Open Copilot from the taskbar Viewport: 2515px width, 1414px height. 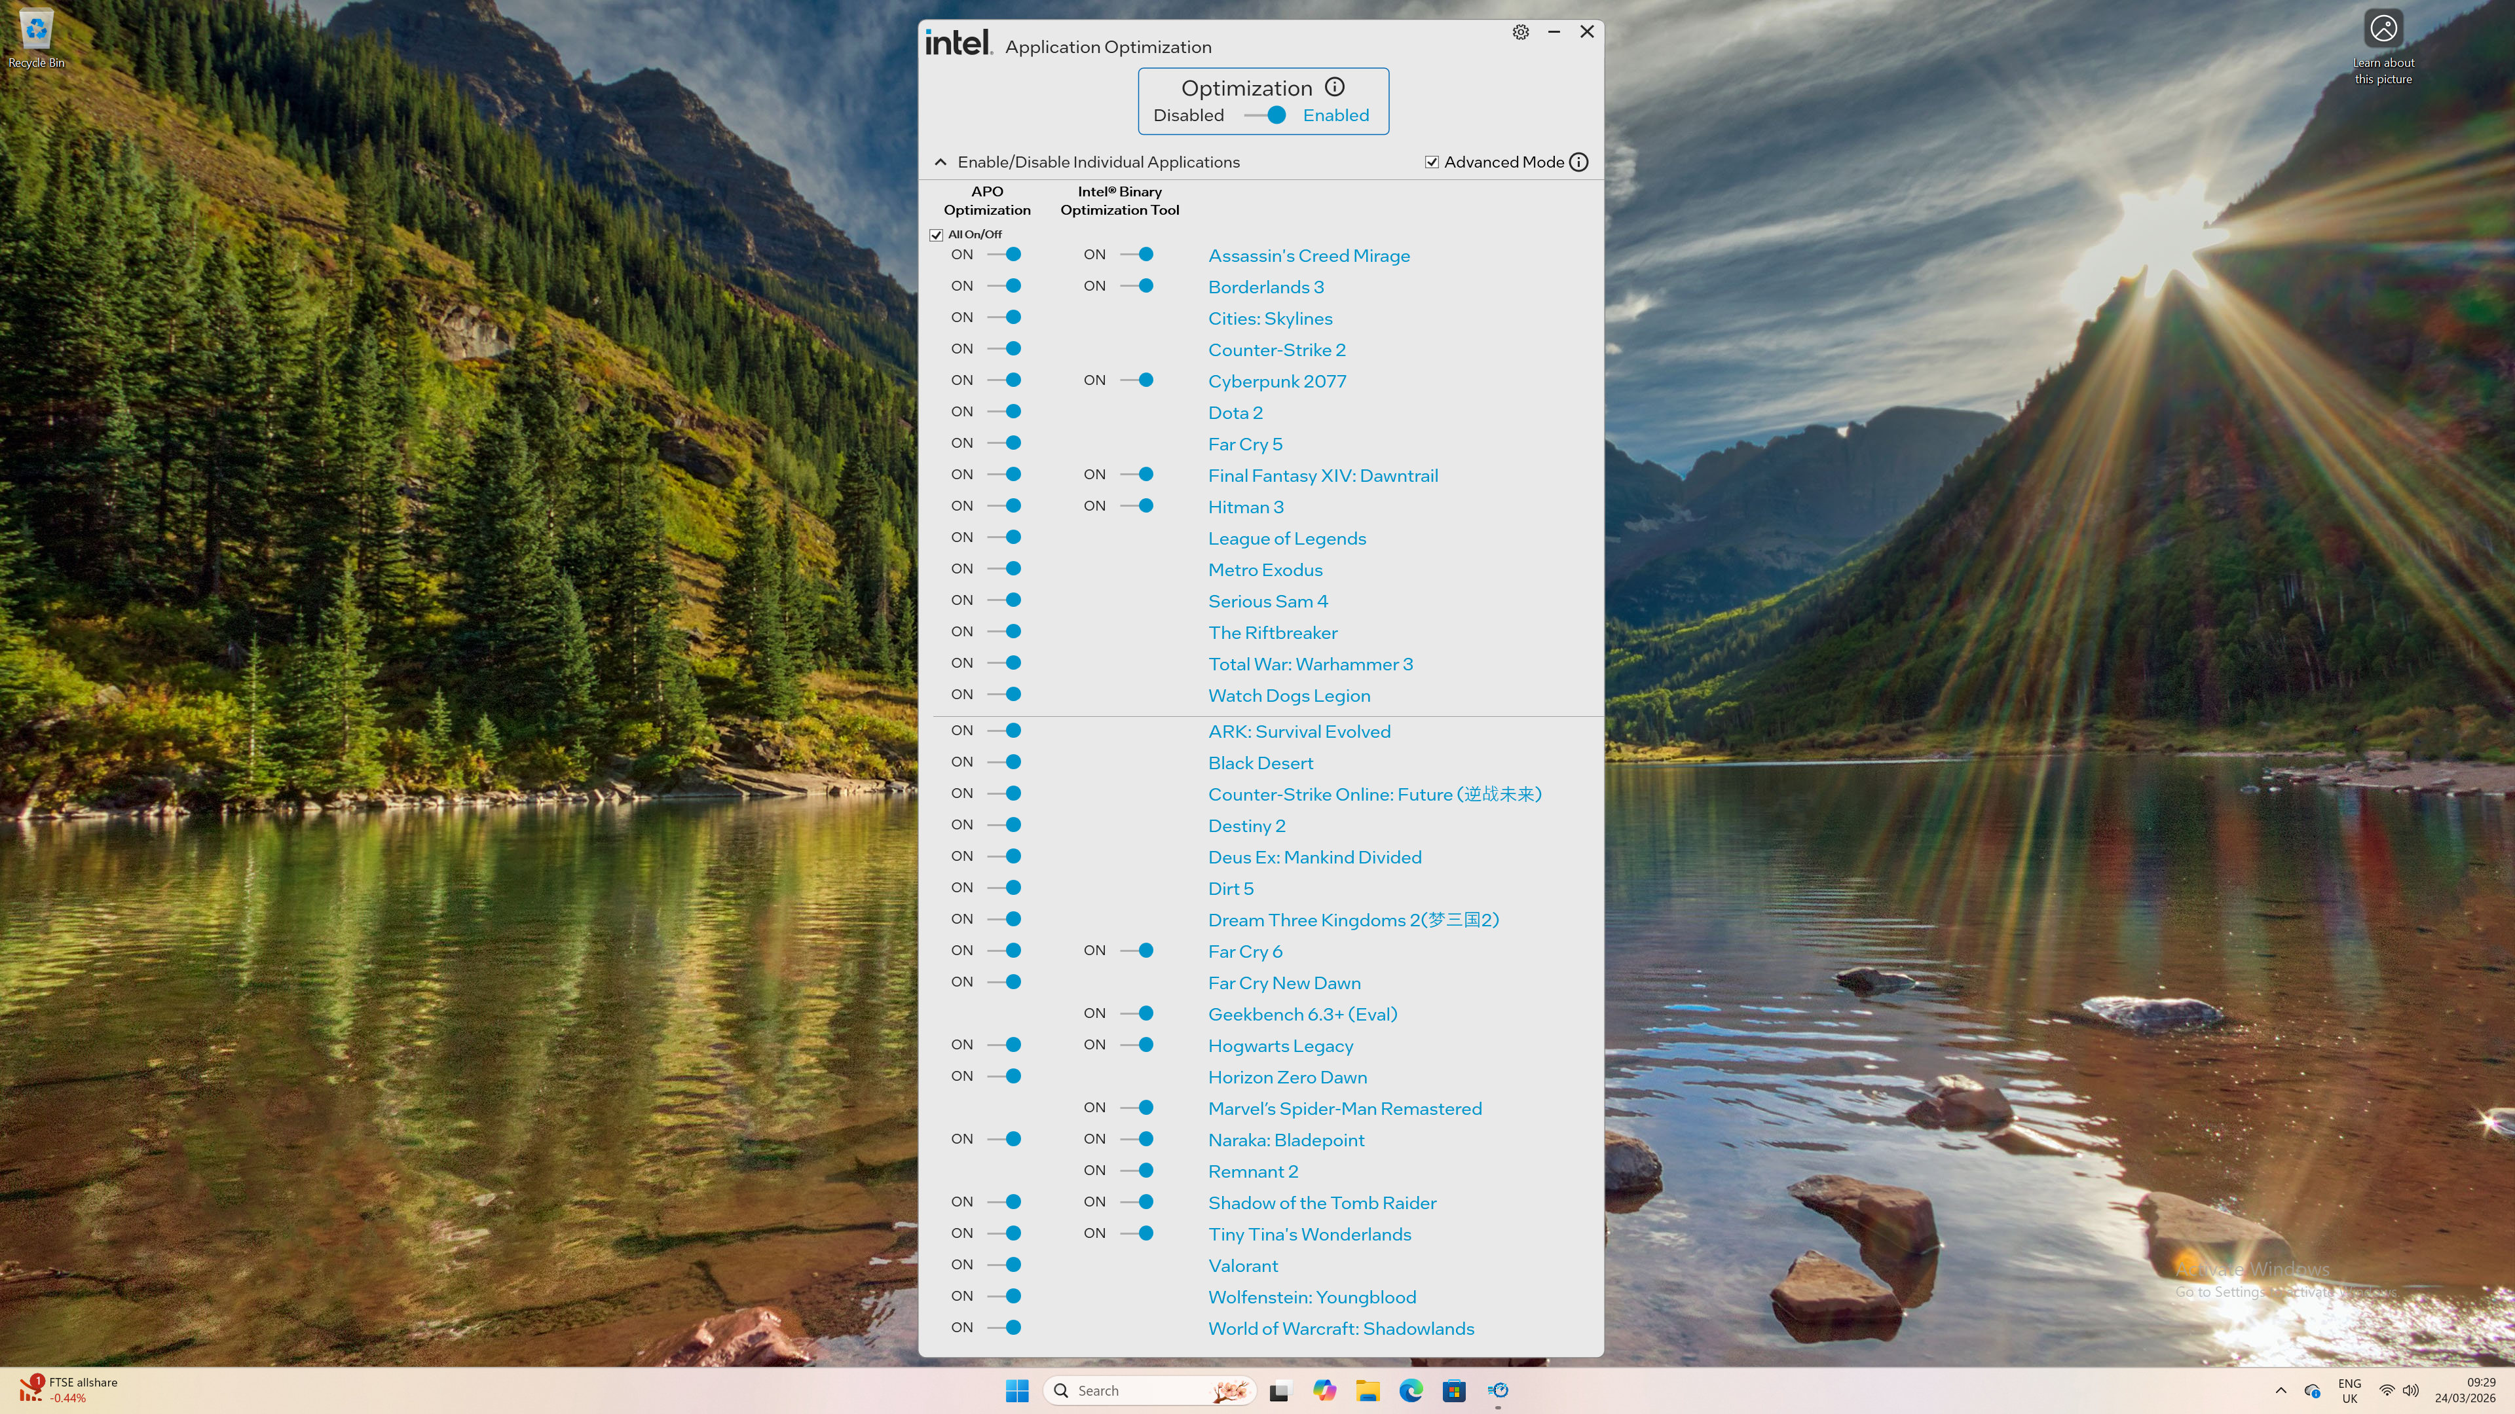pos(1325,1390)
